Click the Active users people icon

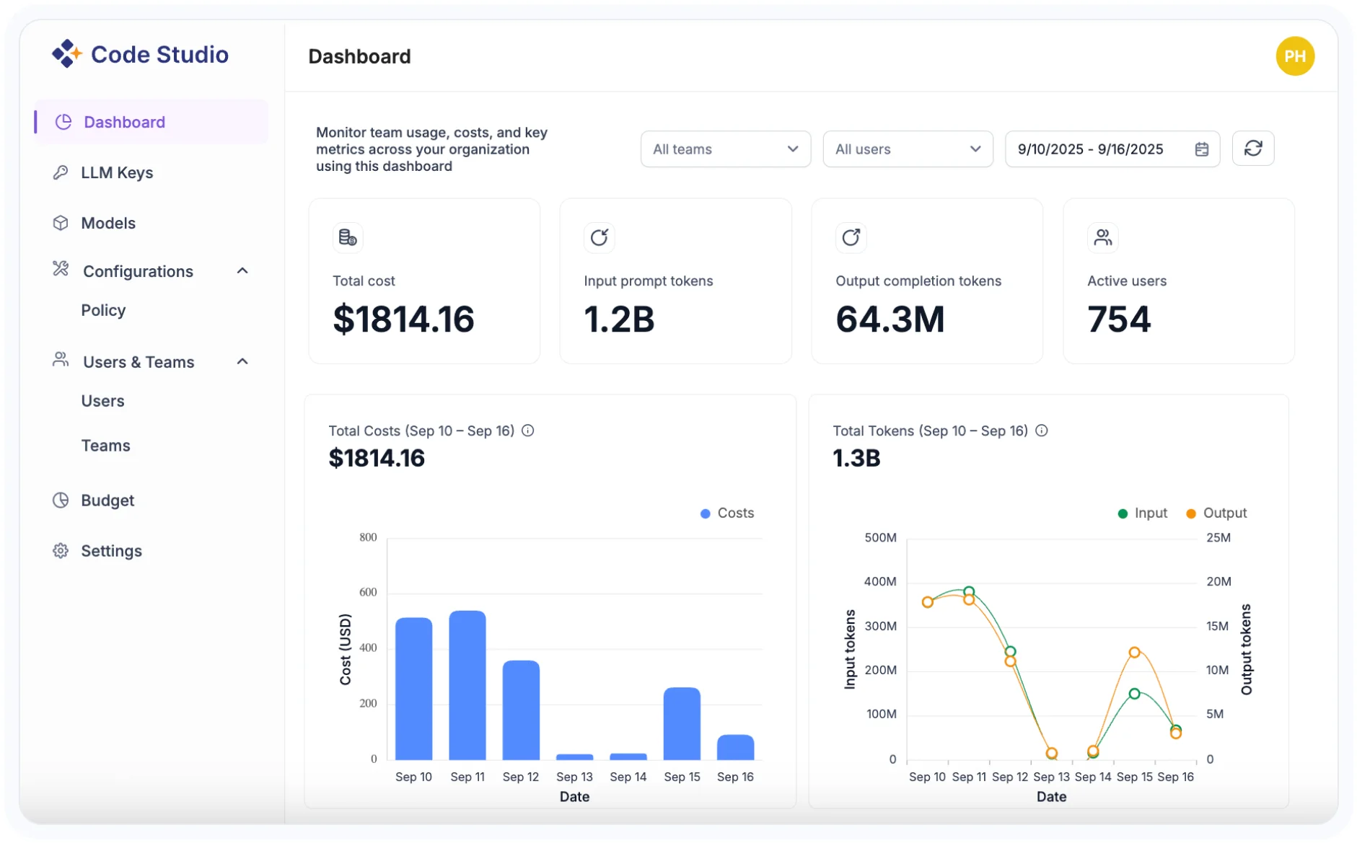tap(1103, 237)
